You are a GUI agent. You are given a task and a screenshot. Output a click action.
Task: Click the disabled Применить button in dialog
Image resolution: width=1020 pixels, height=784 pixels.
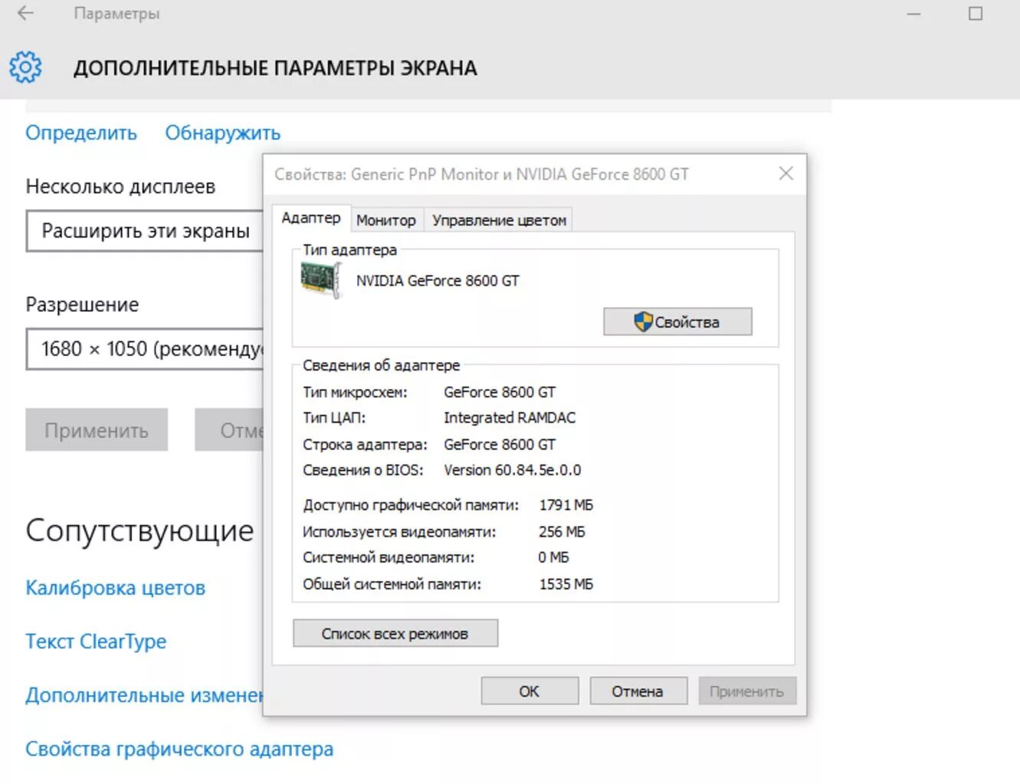747,691
